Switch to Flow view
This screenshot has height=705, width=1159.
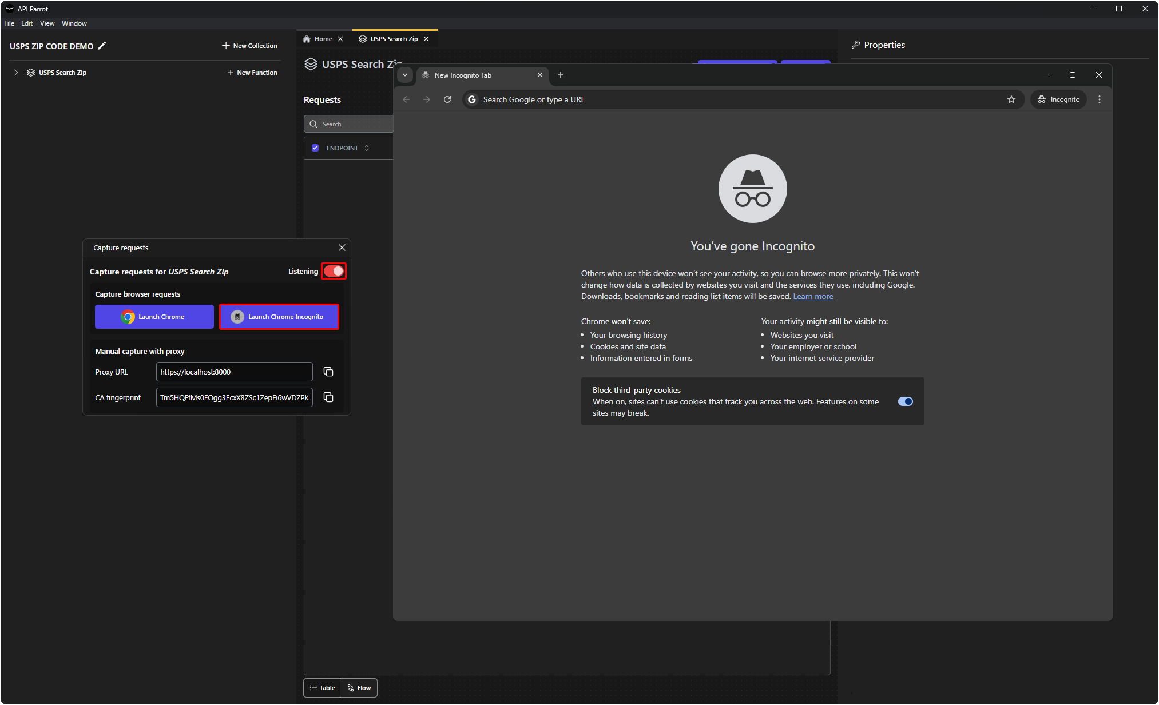[359, 688]
